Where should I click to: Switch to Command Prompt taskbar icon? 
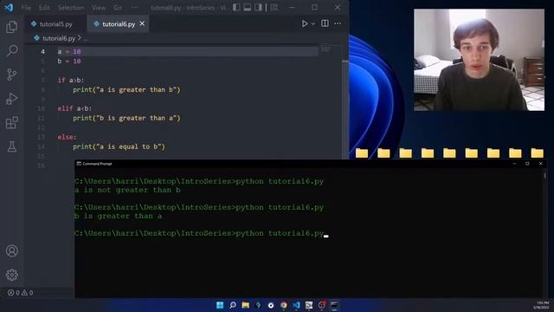tap(334, 305)
